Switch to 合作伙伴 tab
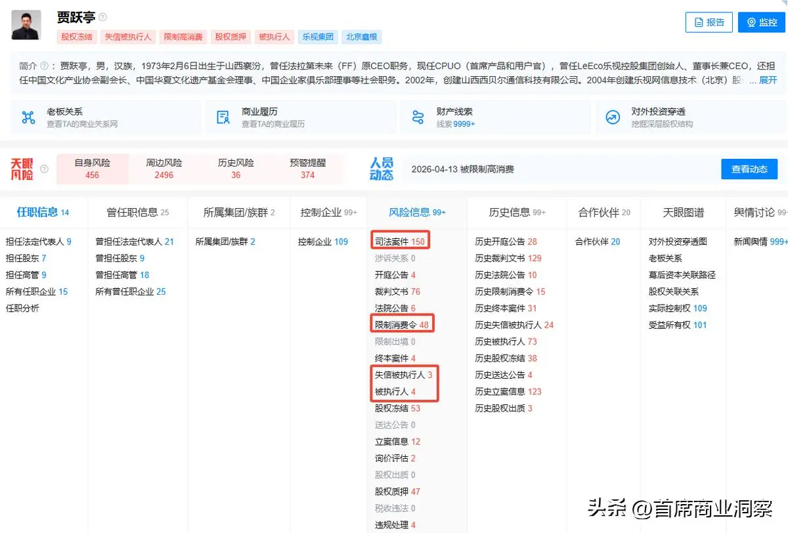 tap(604, 212)
